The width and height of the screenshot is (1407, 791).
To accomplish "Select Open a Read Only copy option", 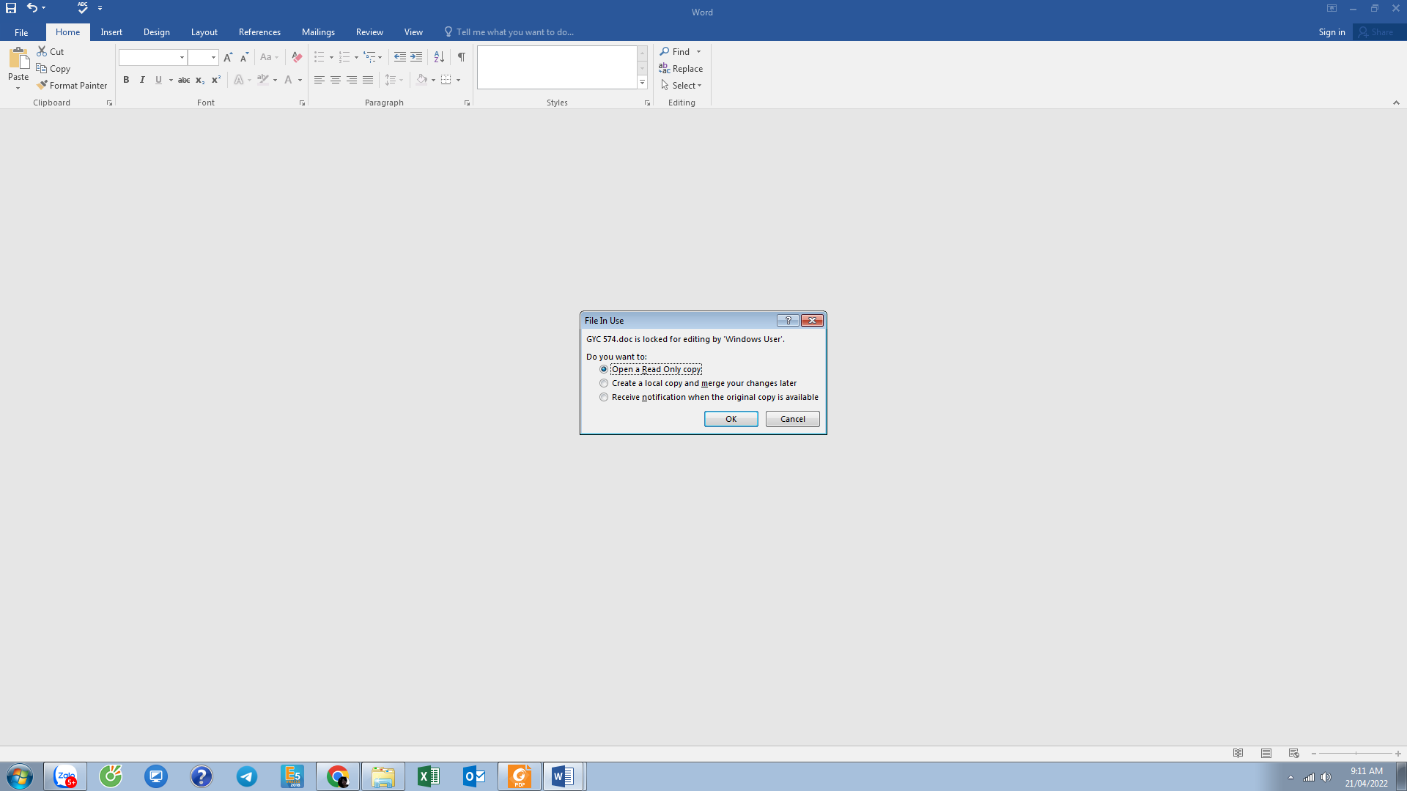I will coord(604,369).
